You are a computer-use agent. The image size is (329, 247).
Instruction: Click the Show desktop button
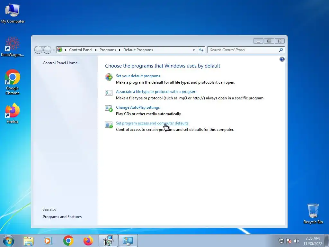(327, 241)
